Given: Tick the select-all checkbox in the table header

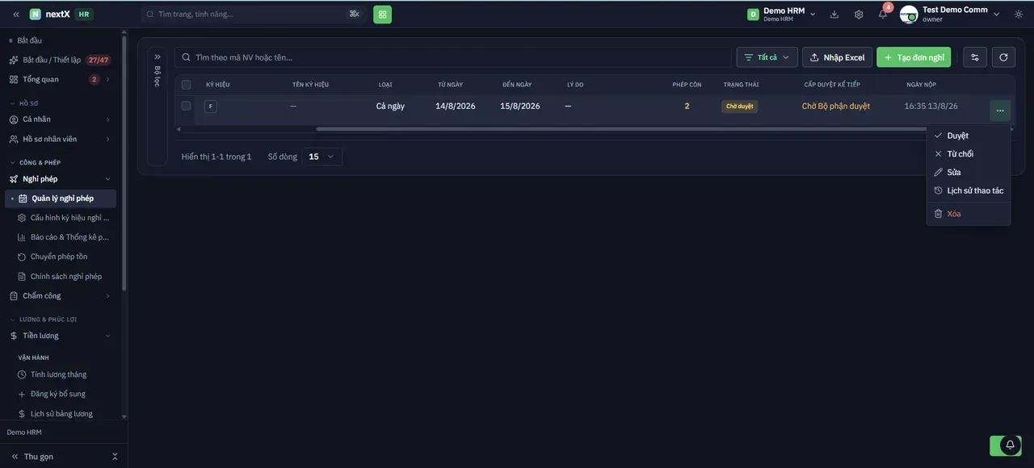Looking at the screenshot, I should [x=186, y=85].
